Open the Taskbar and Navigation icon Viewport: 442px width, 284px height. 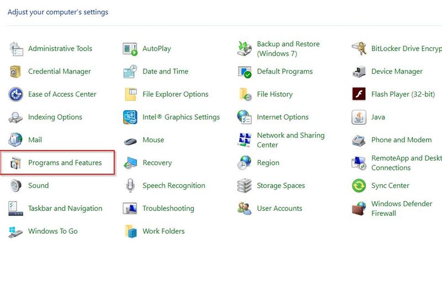point(16,208)
